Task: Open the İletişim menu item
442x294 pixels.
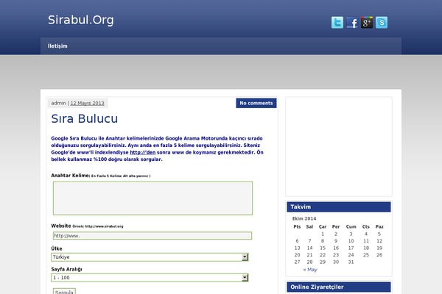Action: [x=57, y=46]
